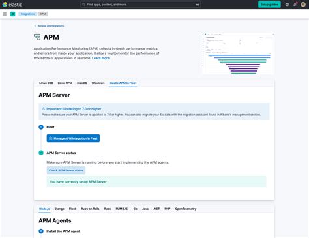
Task: Open the green space selector icon
Action: coord(13,14)
